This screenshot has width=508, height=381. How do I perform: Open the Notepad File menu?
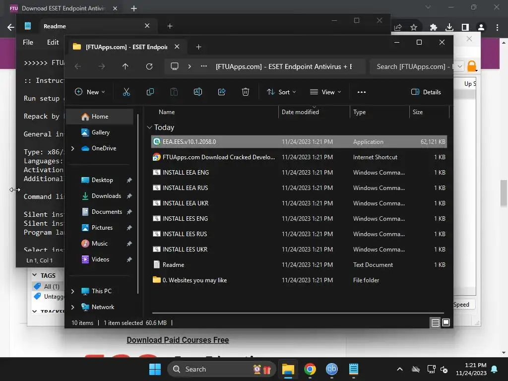pyautogui.click(x=28, y=42)
